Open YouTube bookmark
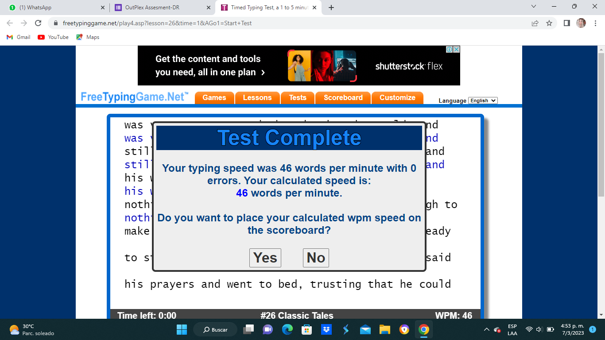 [x=53, y=37]
